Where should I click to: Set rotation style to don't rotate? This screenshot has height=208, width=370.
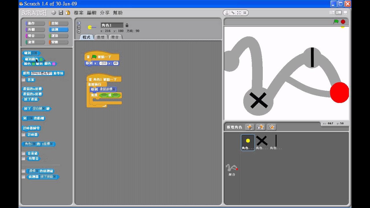point(79,31)
